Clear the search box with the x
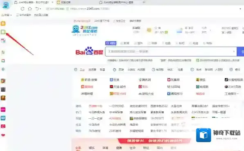 (x=234, y=52)
